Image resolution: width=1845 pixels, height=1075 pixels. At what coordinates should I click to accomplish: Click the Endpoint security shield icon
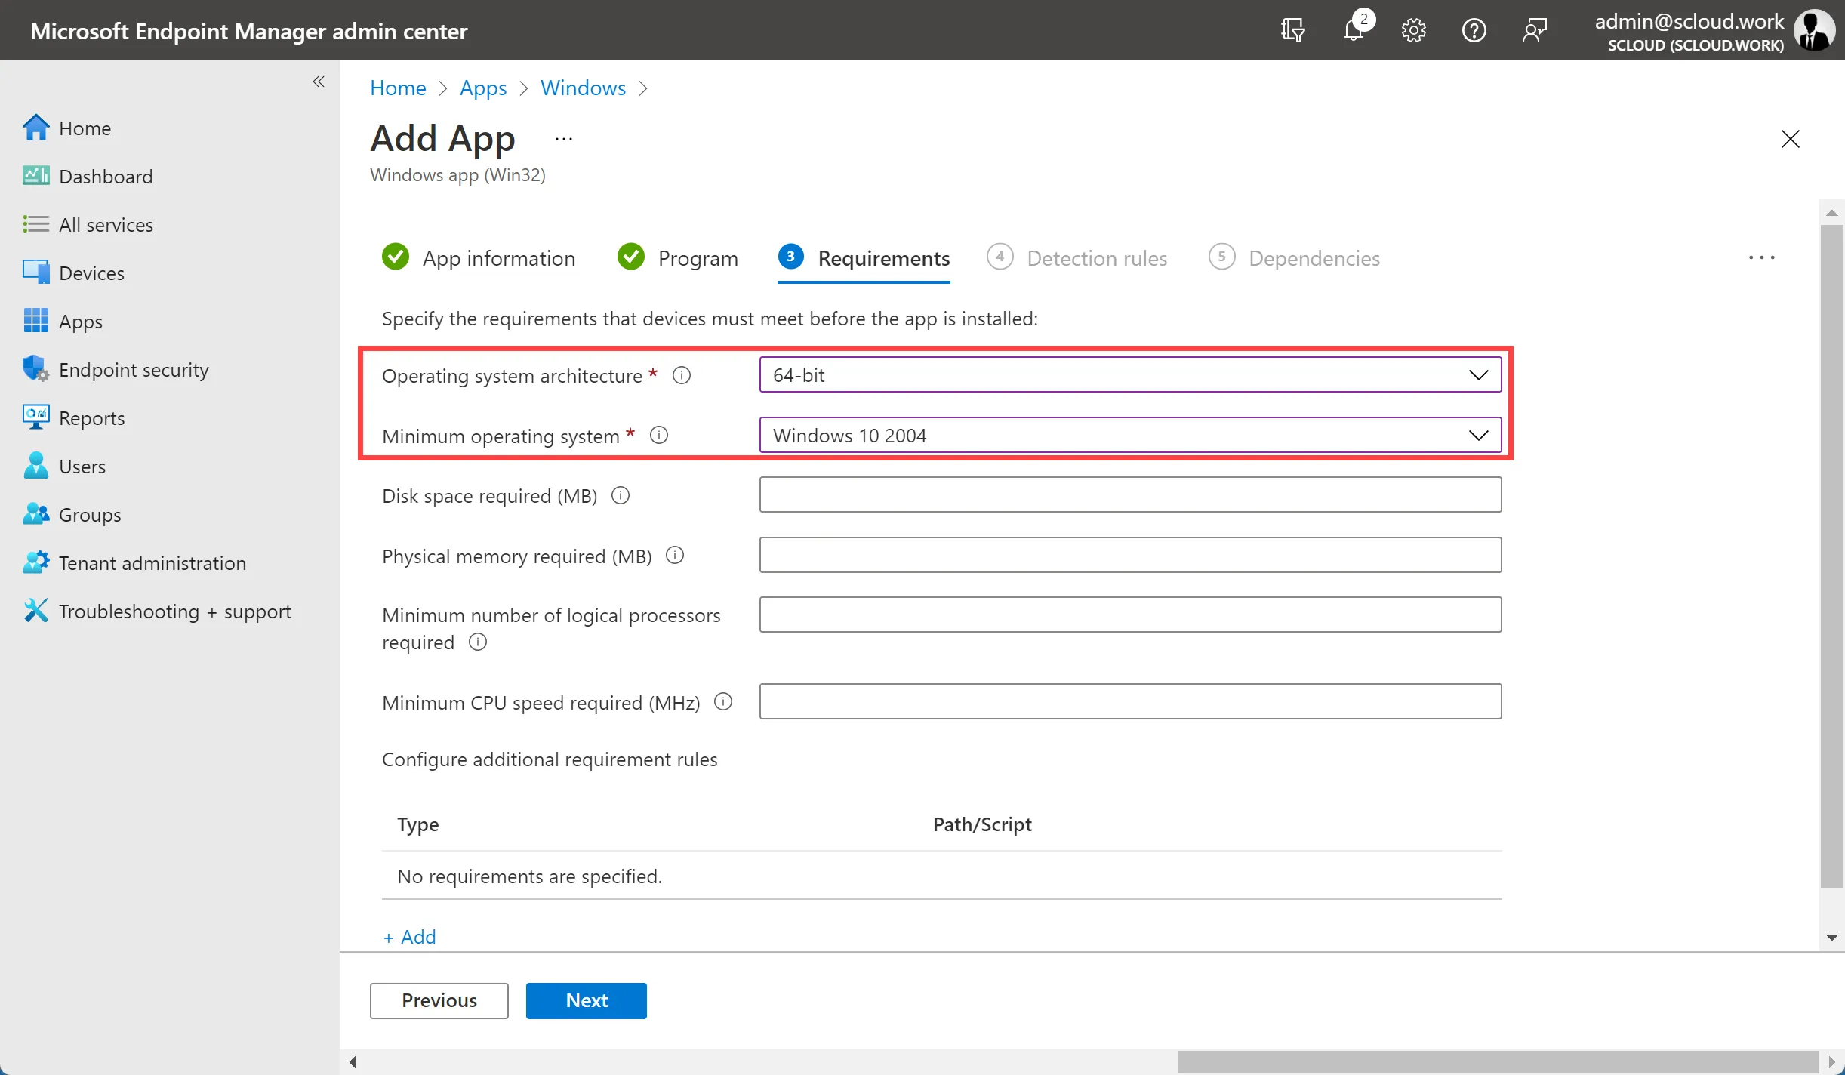35,369
